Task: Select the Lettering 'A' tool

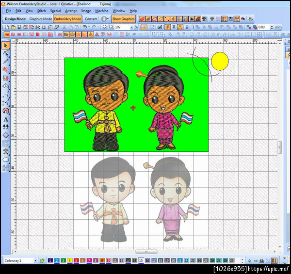Action: click(5, 119)
